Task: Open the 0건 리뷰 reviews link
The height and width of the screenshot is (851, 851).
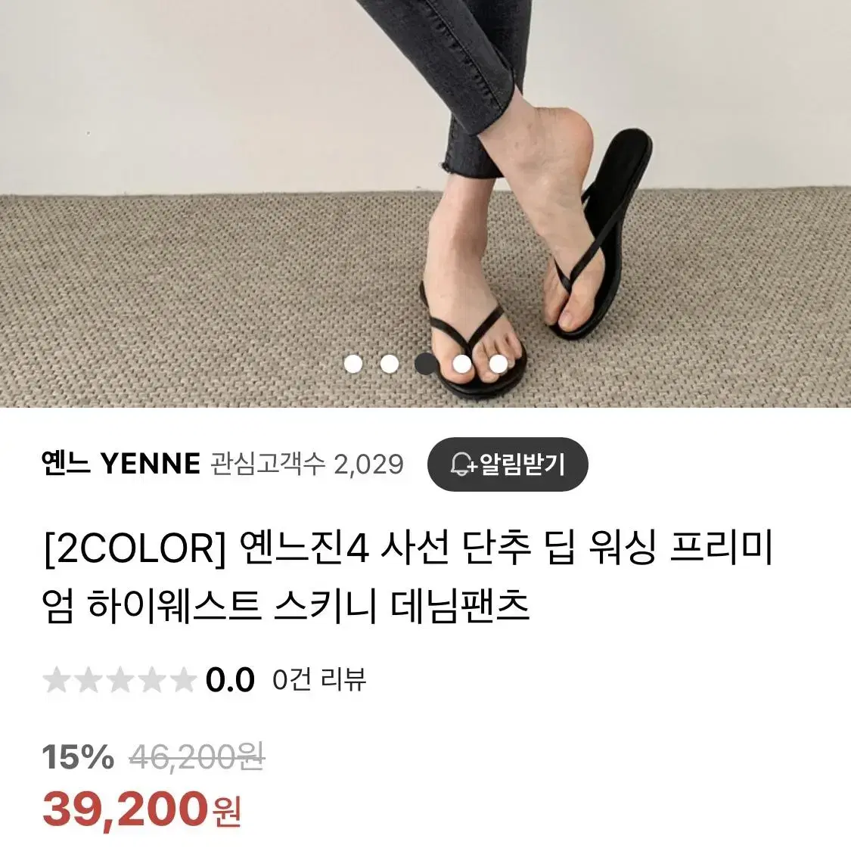Action: click(319, 679)
